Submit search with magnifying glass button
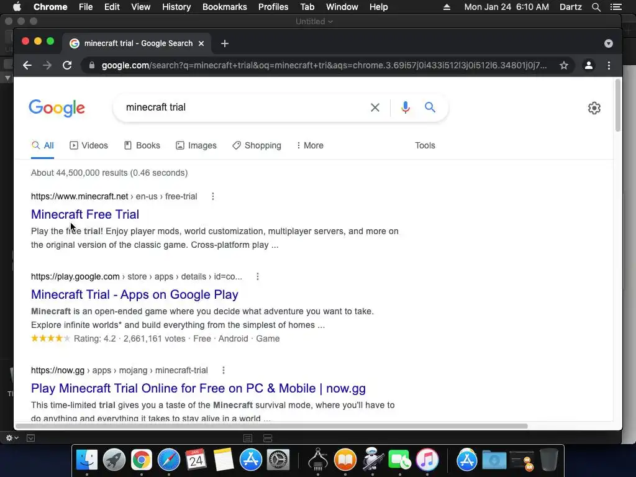This screenshot has width=636, height=477. (x=430, y=107)
